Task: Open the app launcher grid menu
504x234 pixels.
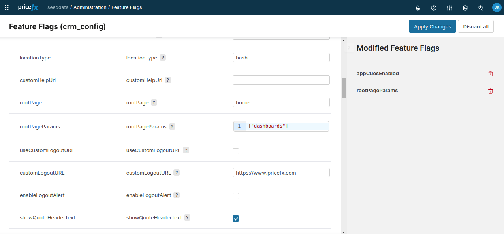Action: (7, 7)
